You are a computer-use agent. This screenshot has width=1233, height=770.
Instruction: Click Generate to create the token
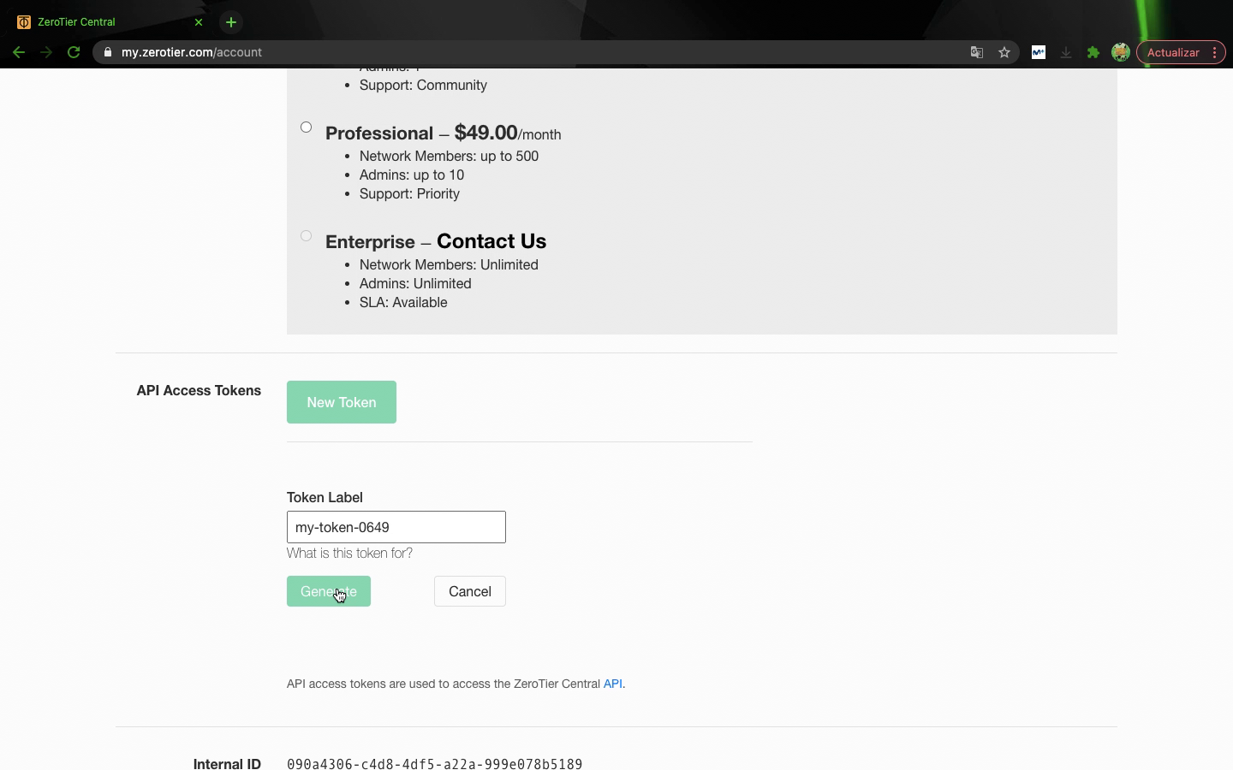point(329,591)
